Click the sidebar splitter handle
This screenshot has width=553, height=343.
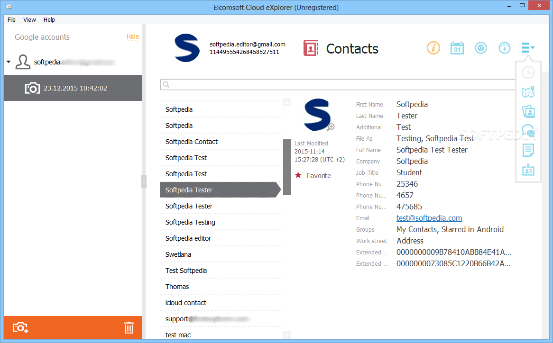pyautogui.click(x=144, y=181)
